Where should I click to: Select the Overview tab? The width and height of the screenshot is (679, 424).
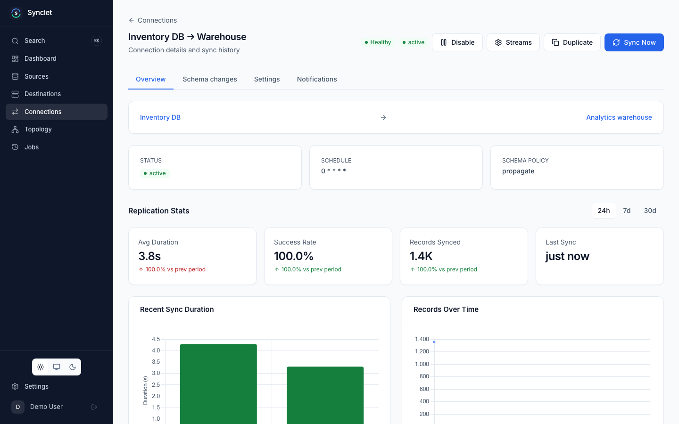[151, 79]
